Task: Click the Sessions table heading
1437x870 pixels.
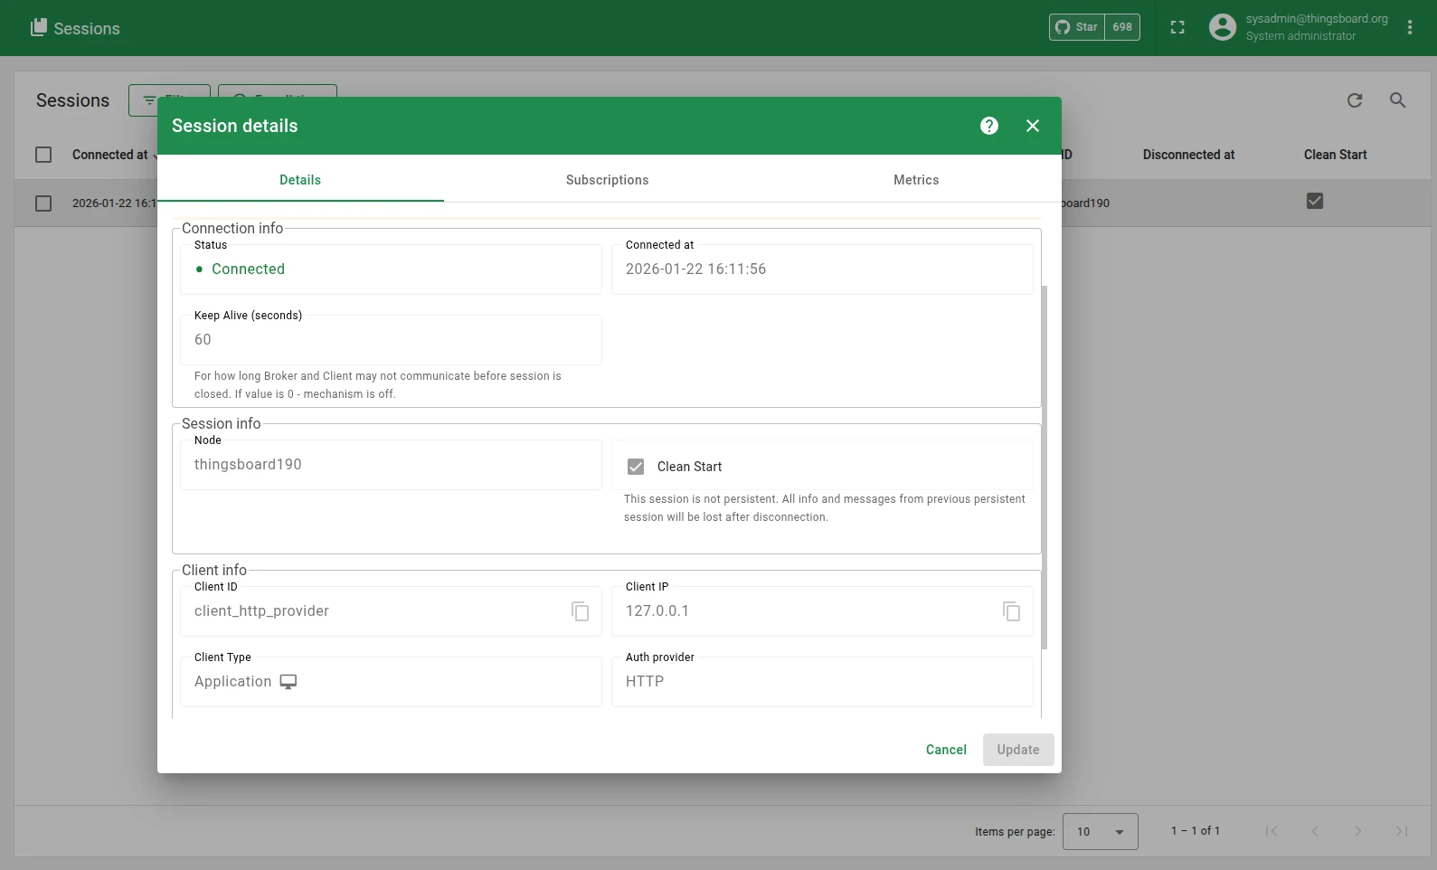Action: pyautogui.click(x=72, y=100)
